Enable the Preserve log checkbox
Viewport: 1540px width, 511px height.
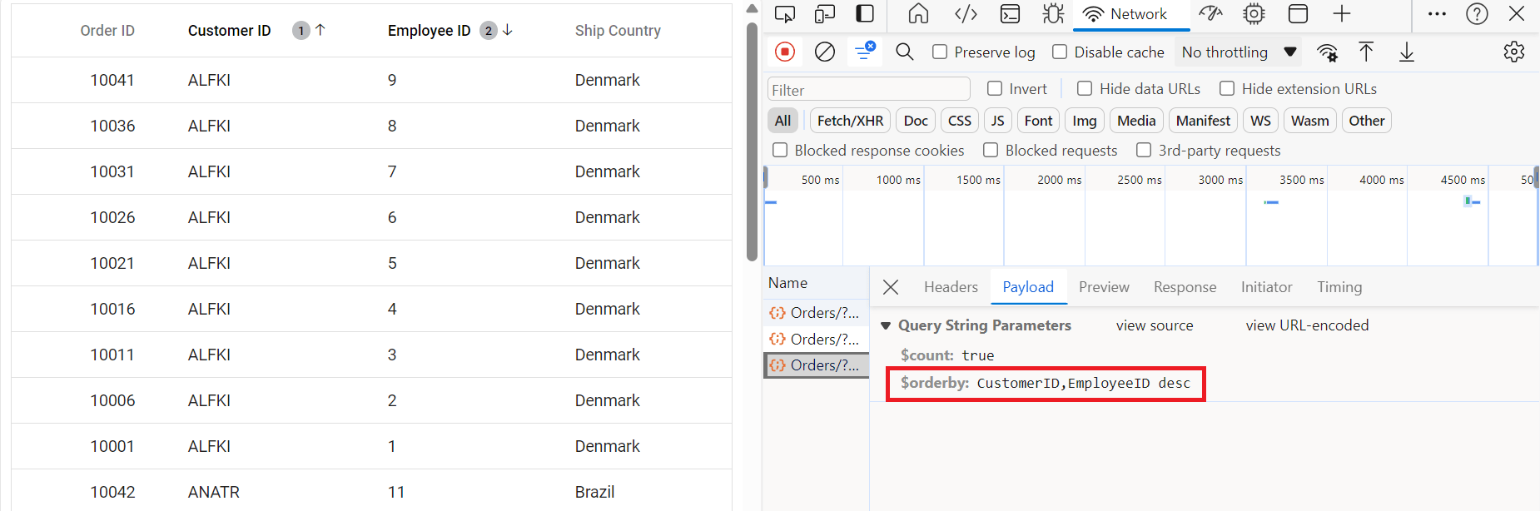click(940, 52)
